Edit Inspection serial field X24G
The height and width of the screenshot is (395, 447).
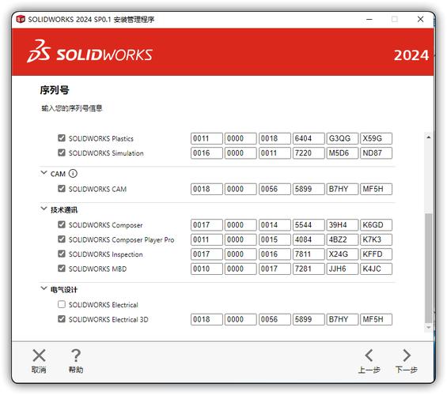coord(342,254)
